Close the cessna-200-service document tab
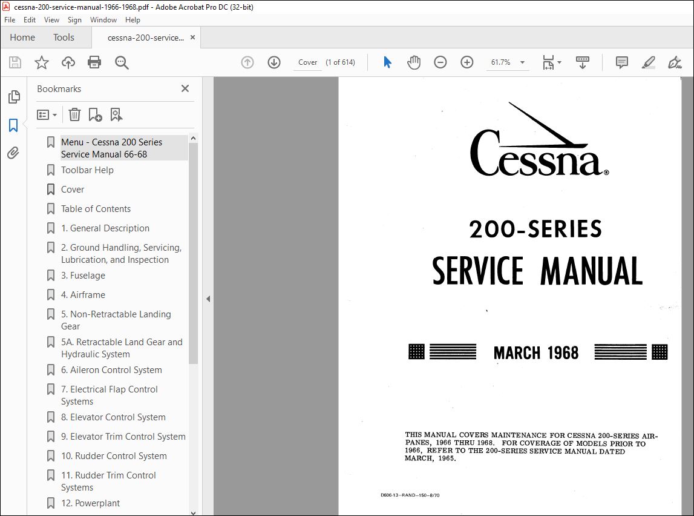The image size is (694, 516). pyautogui.click(x=192, y=38)
